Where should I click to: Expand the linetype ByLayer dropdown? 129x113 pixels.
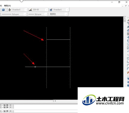point(25,14)
